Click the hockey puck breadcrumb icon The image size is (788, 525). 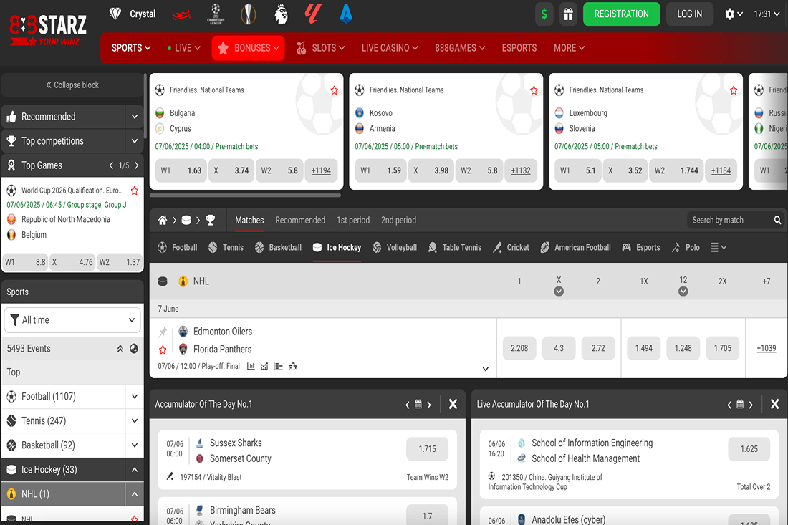[186, 220]
